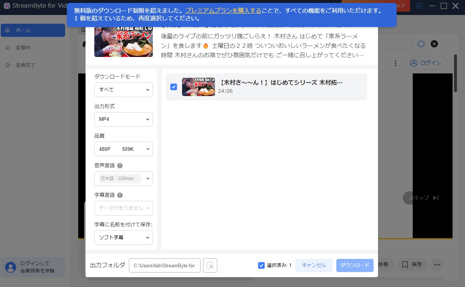Click the user avatar icon in the sidebar login panel
465x287 pixels.
tap(11, 267)
